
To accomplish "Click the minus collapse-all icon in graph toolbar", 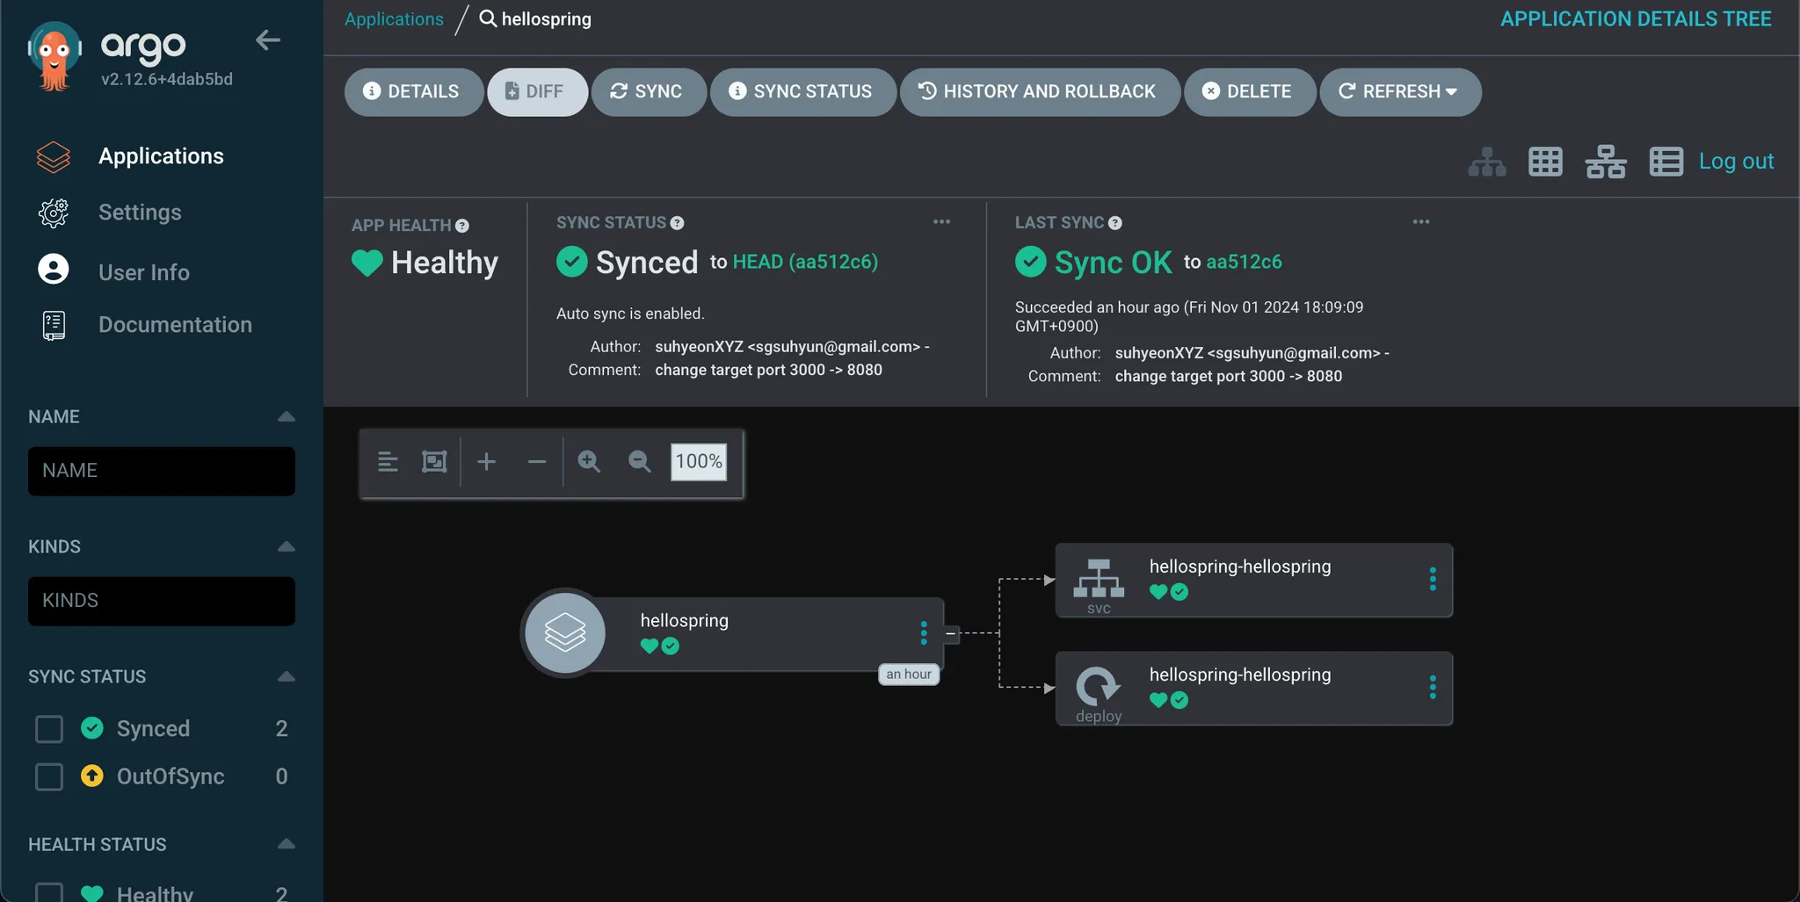I will [537, 461].
